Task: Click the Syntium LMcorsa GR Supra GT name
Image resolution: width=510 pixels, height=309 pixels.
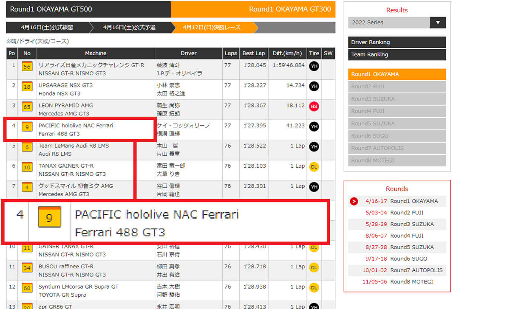Action: [79, 287]
